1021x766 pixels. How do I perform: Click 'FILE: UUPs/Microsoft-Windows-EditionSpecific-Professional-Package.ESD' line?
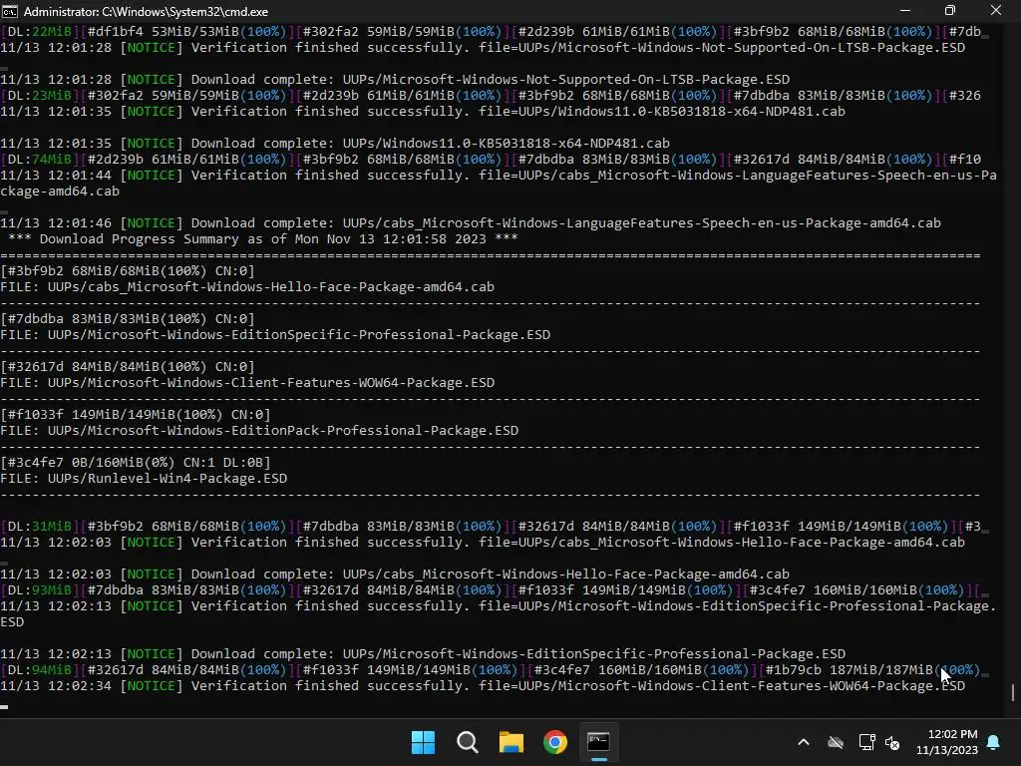click(275, 335)
